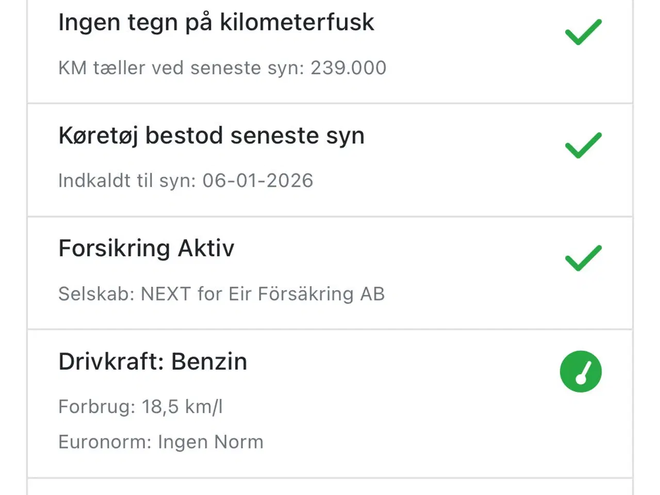The width and height of the screenshot is (660, 495).
Task: Expand the Forsikring Aktiv row details
Action: [146, 248]
